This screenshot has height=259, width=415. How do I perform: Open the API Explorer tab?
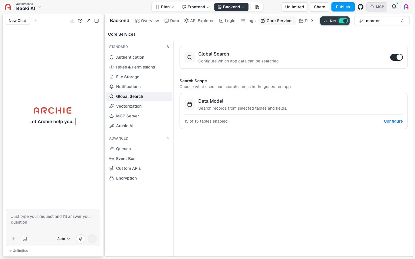pos(199,21)
